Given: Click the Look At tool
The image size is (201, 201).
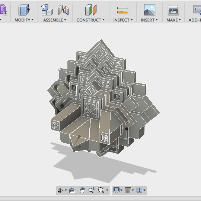Looking at the screenshot, I should pos(72,190).
